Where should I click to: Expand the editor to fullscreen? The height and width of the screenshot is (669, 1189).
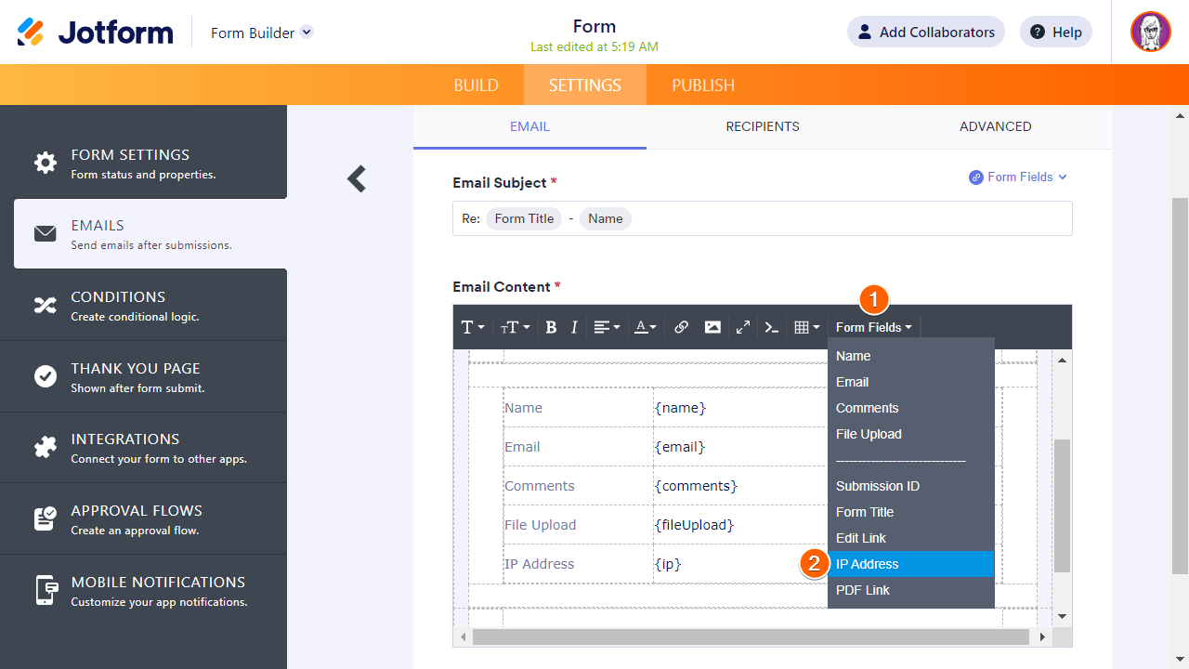click(743, 327)
